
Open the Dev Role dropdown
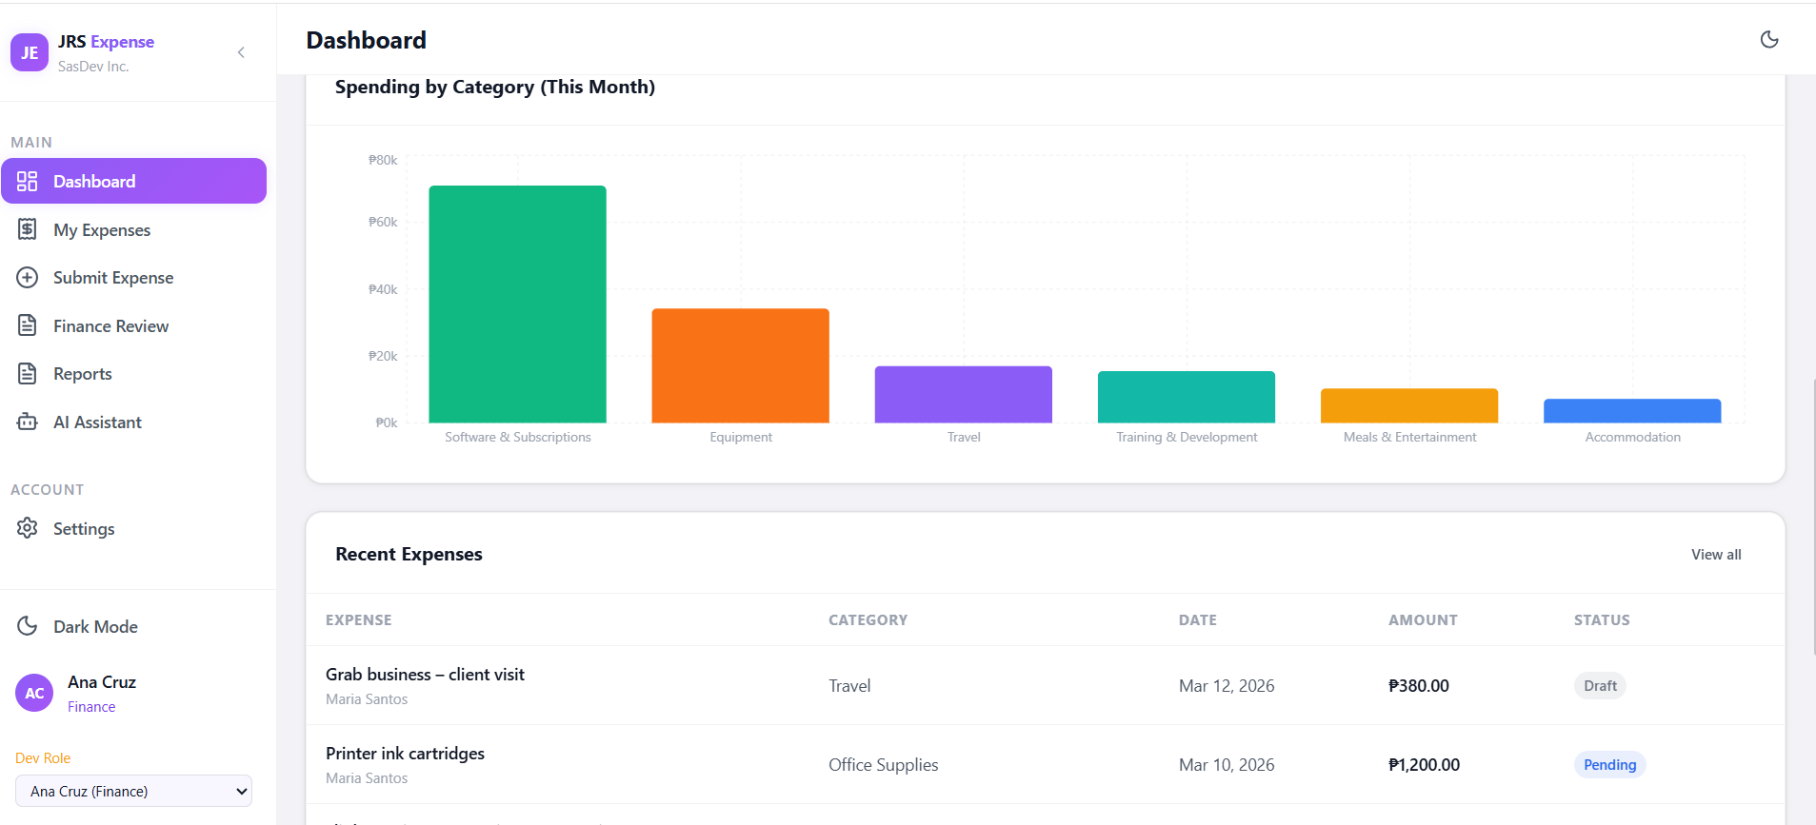pyautogui.click(x=133, y=791)
